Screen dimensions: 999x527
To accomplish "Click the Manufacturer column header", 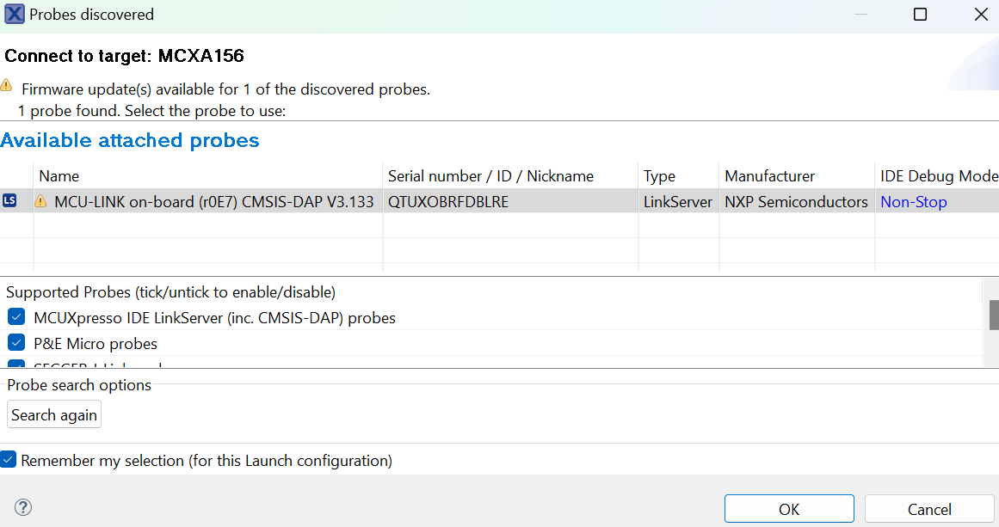I will point(769,176).
